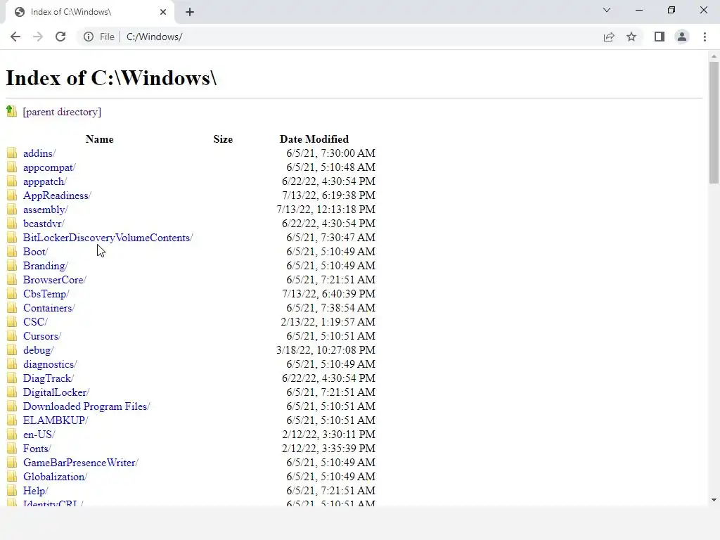Click the folder icon beside apppatch

pyautogui.click(x=12, y=181)
